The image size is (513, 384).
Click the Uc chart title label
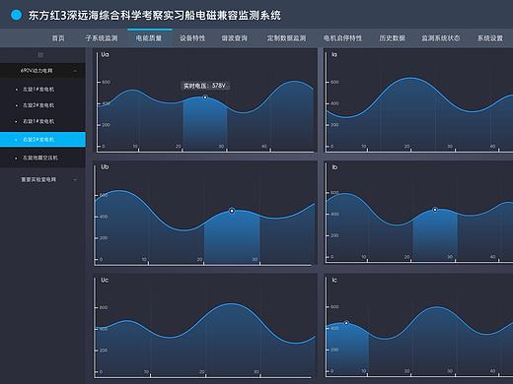pos(105,280)
